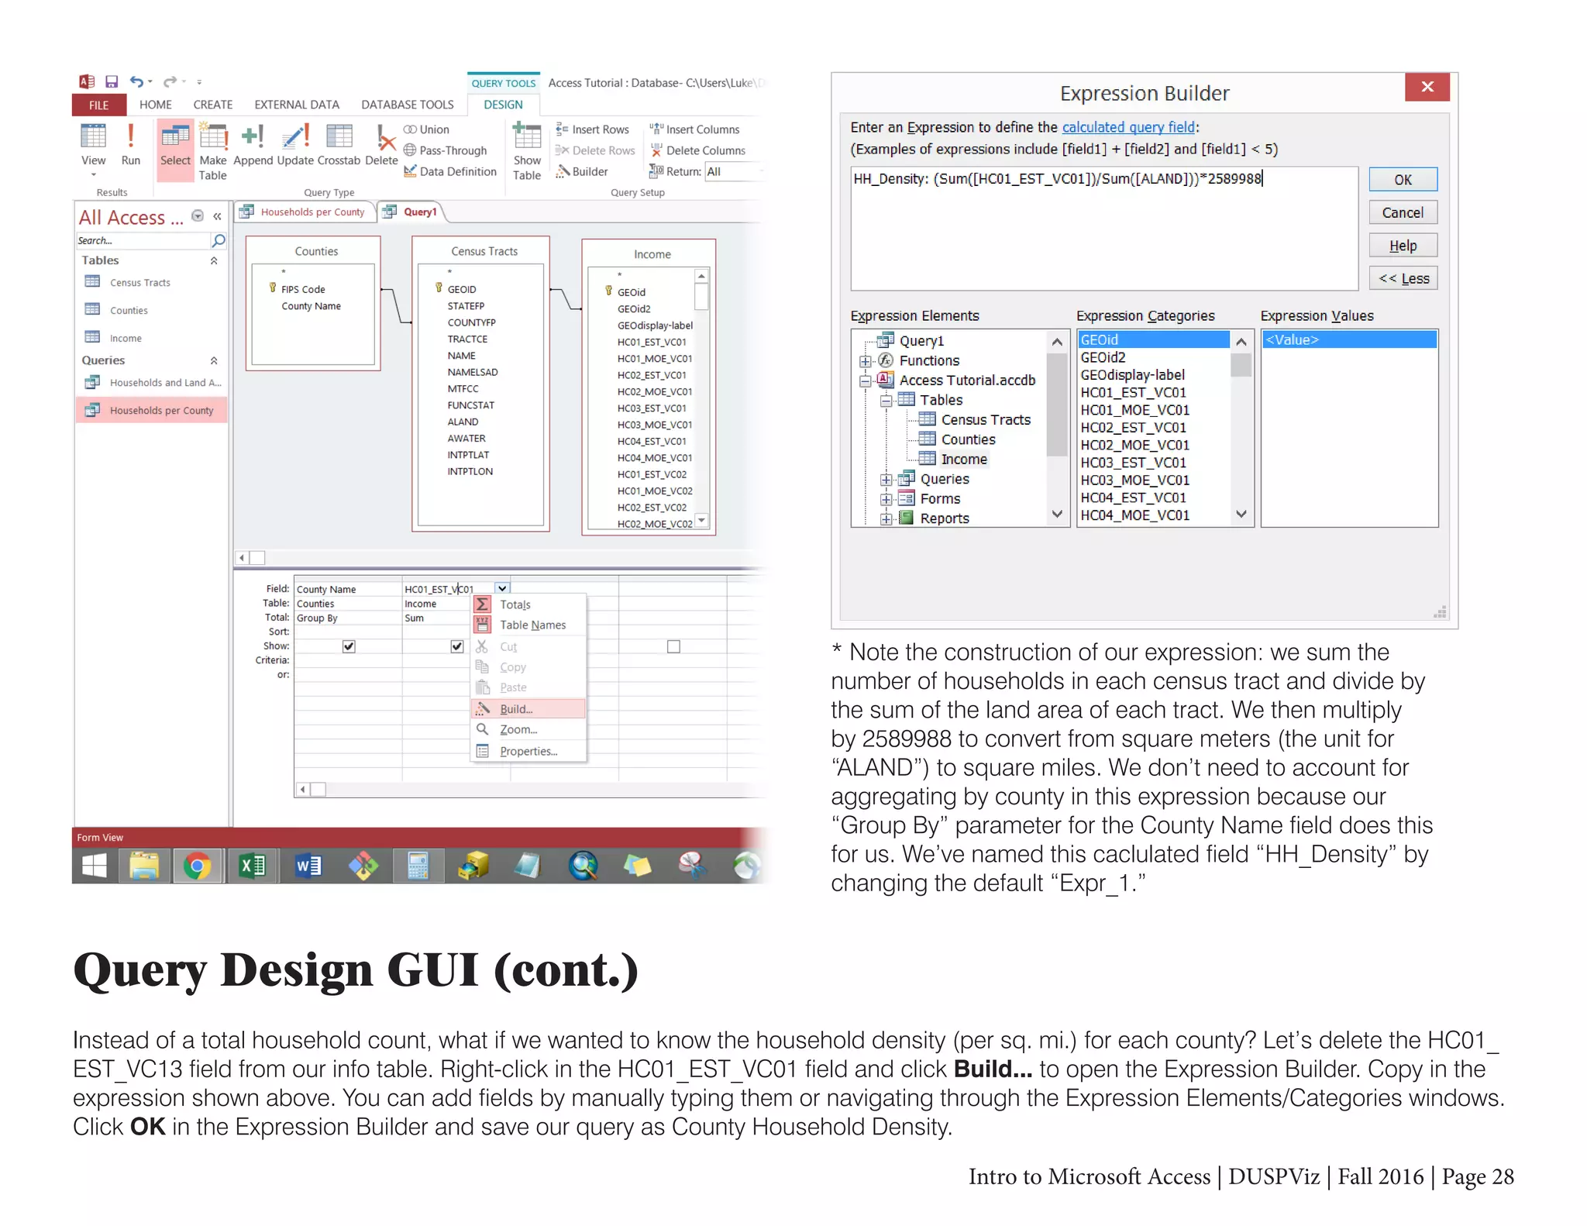This screenshot has height=1226, width=1587.
Task: Click Union in the Query Type group
Action: point(426,129)
